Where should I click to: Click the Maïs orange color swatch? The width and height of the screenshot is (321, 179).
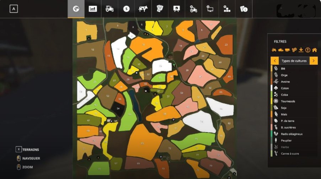[x=272, y=114]
